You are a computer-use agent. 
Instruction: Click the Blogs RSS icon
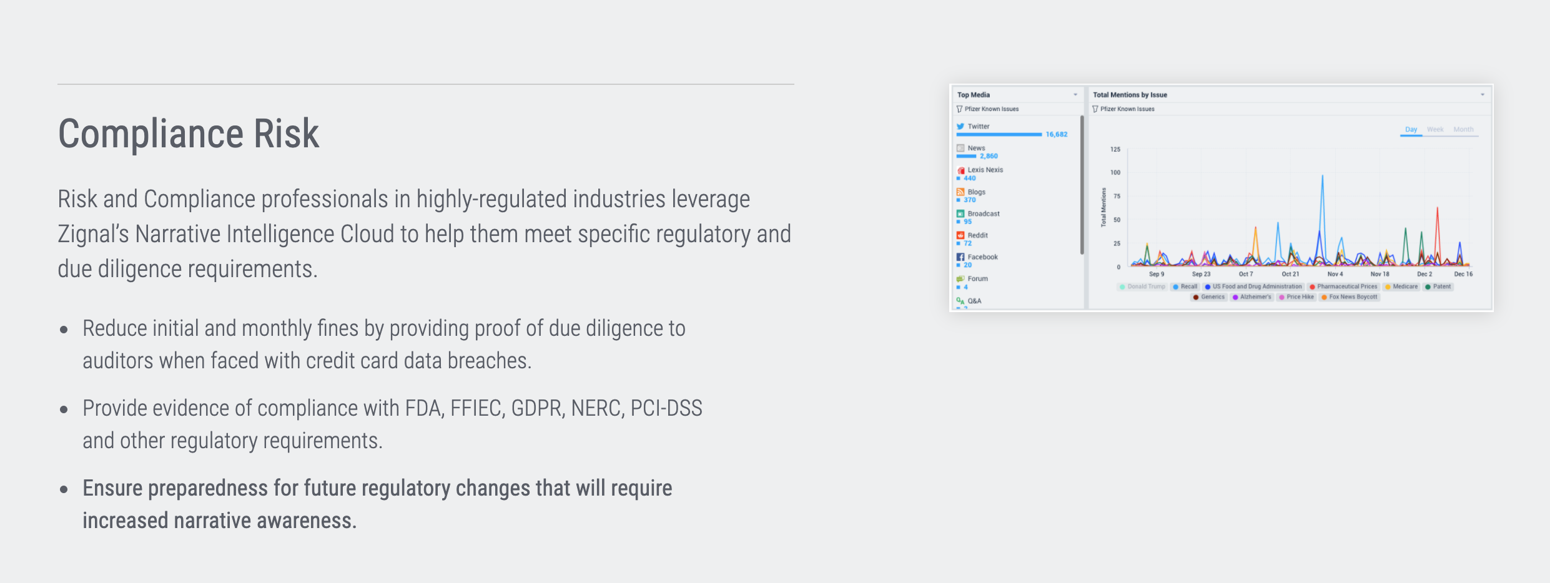[960, 192]
